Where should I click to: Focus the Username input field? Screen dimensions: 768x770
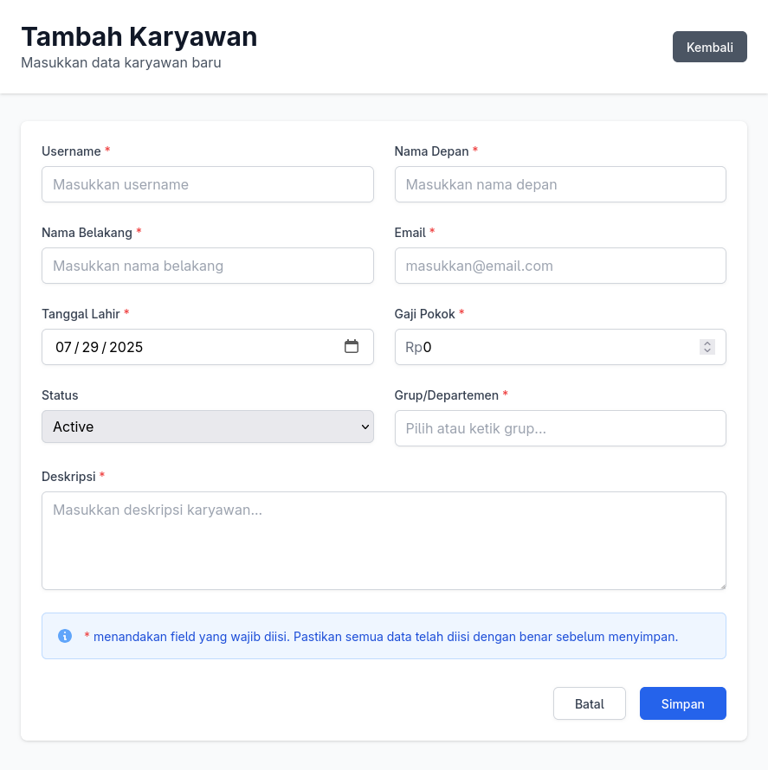207,184
